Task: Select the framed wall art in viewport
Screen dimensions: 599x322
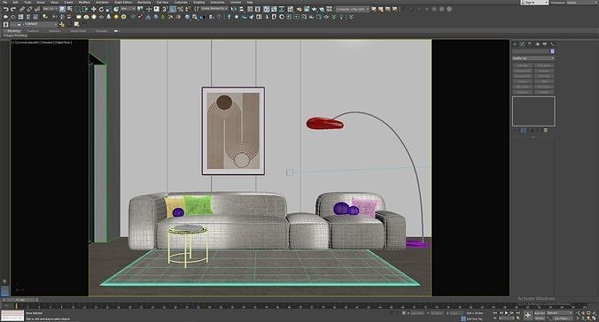Action: click(x=233, y=131)
